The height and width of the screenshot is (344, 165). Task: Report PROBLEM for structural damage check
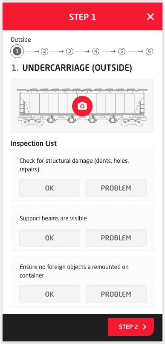(116, 188)
